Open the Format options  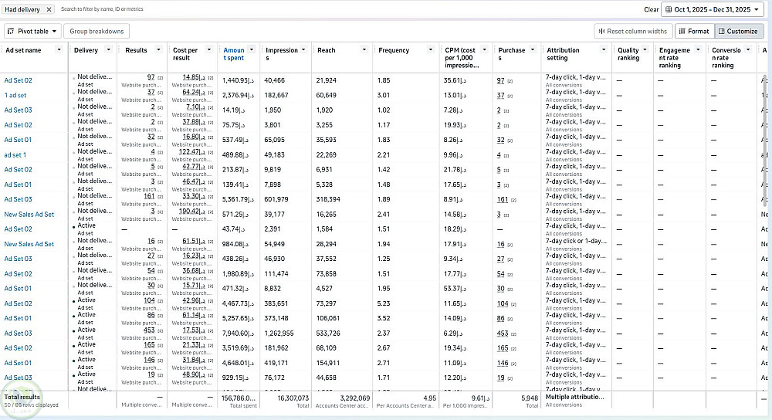click(694, 31)
